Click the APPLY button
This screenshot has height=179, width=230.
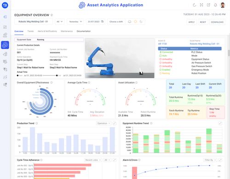[x=191, y=22]
